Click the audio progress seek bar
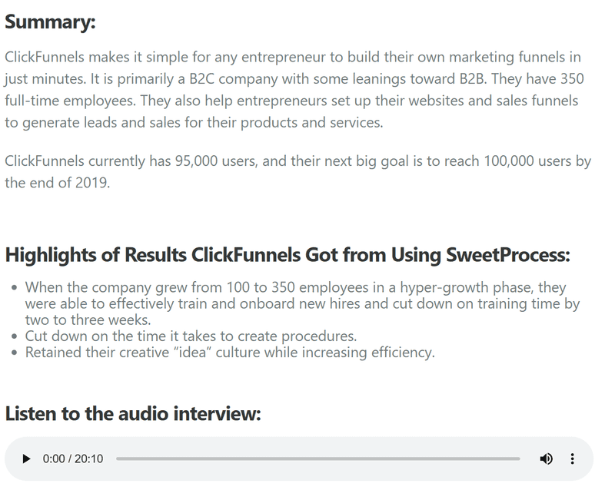This screenshot has height=500, width=615. tap(317, 459)
